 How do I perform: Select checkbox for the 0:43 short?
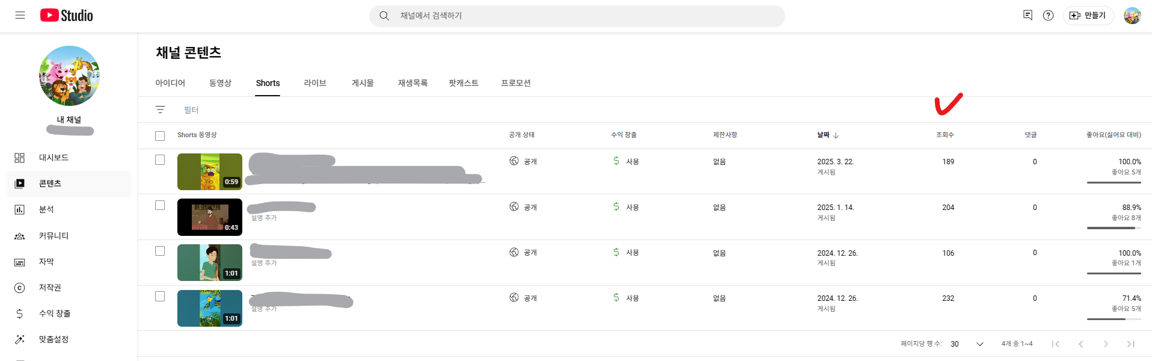pyautogui.click(x=160, y=205)
